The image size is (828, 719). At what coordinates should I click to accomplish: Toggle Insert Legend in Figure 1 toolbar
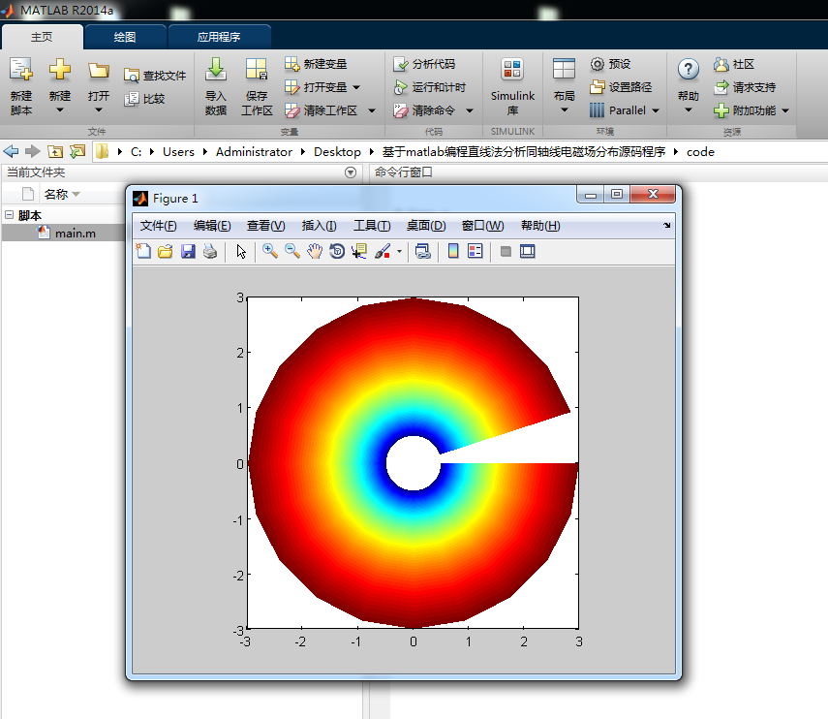[475, 252]
